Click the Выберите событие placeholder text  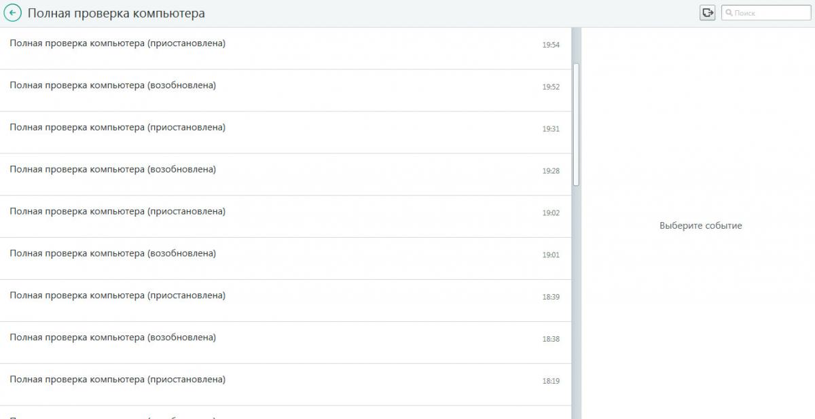tap(700, 225)
